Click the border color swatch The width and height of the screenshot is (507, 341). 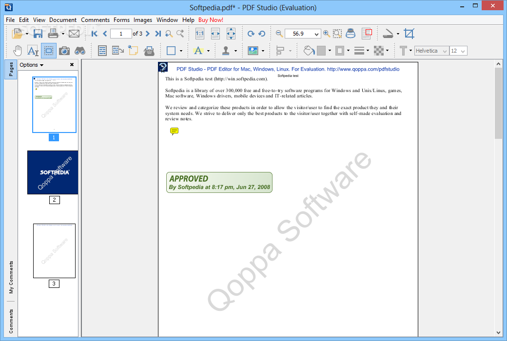pos(340,51)
